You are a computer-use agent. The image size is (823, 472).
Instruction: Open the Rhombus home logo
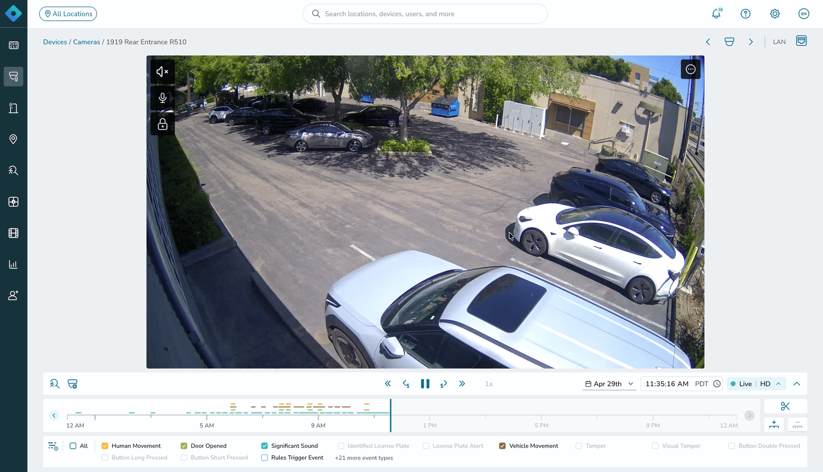(13, 13)
